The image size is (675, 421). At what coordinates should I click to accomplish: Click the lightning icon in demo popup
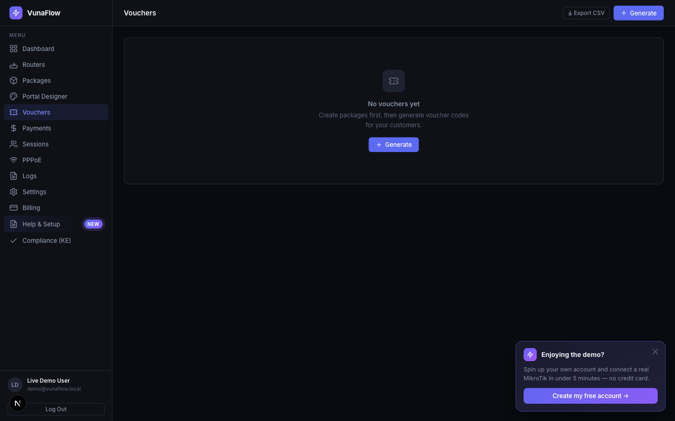530,355
